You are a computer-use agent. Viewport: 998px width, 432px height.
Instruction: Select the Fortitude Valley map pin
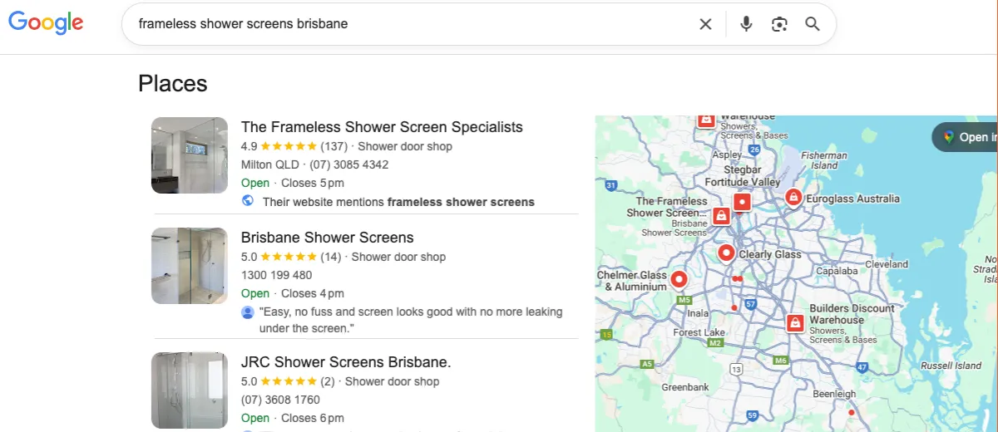tap(742, 202)
